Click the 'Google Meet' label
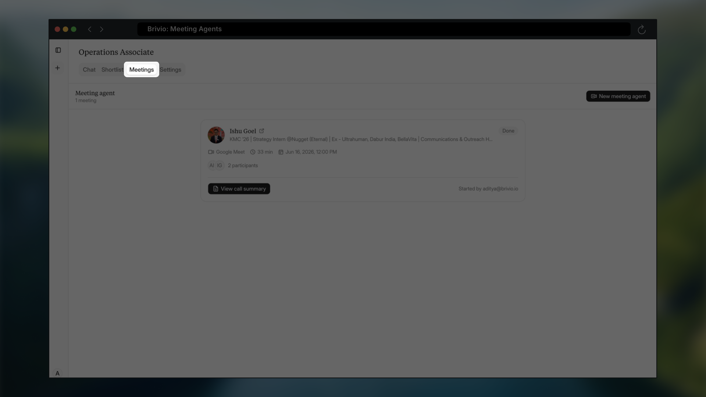 230,152
